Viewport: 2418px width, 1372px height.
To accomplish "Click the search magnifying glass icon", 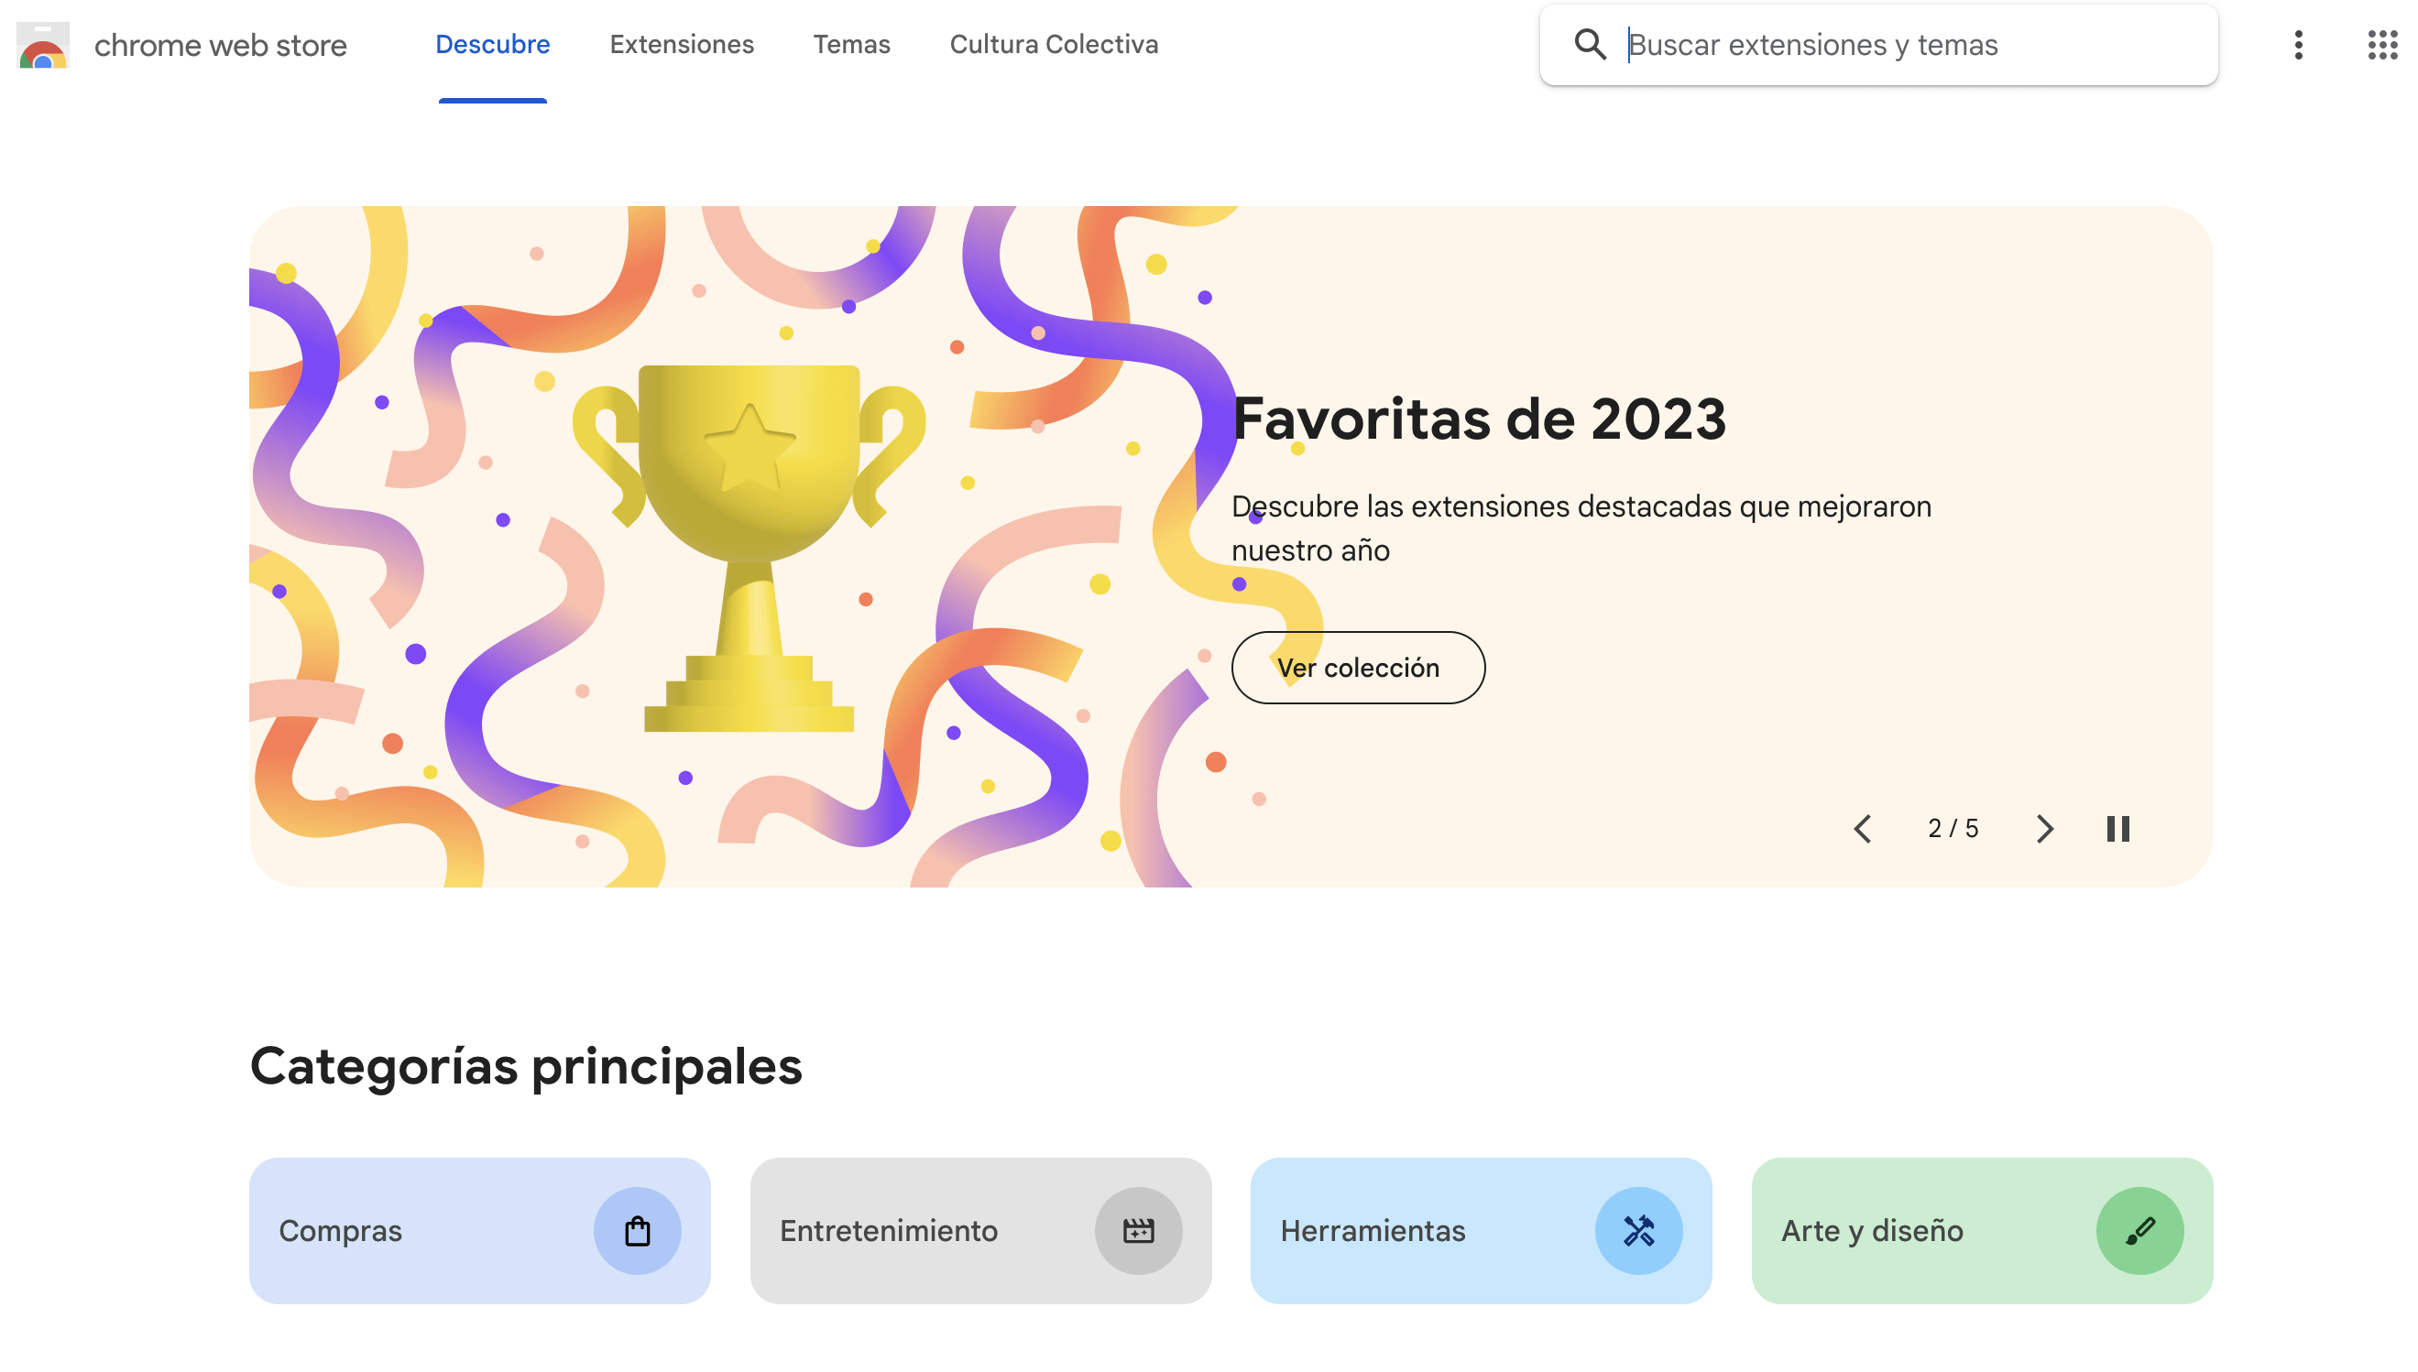I will pos(1590,44).
